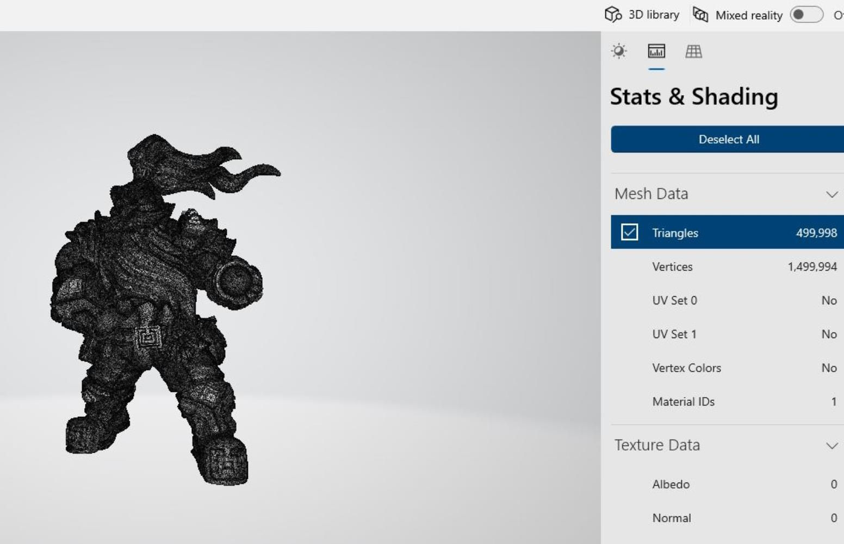Select the Normal texture row
The height and width of the screenshot is (544, 844).
(x=728, y=517)
